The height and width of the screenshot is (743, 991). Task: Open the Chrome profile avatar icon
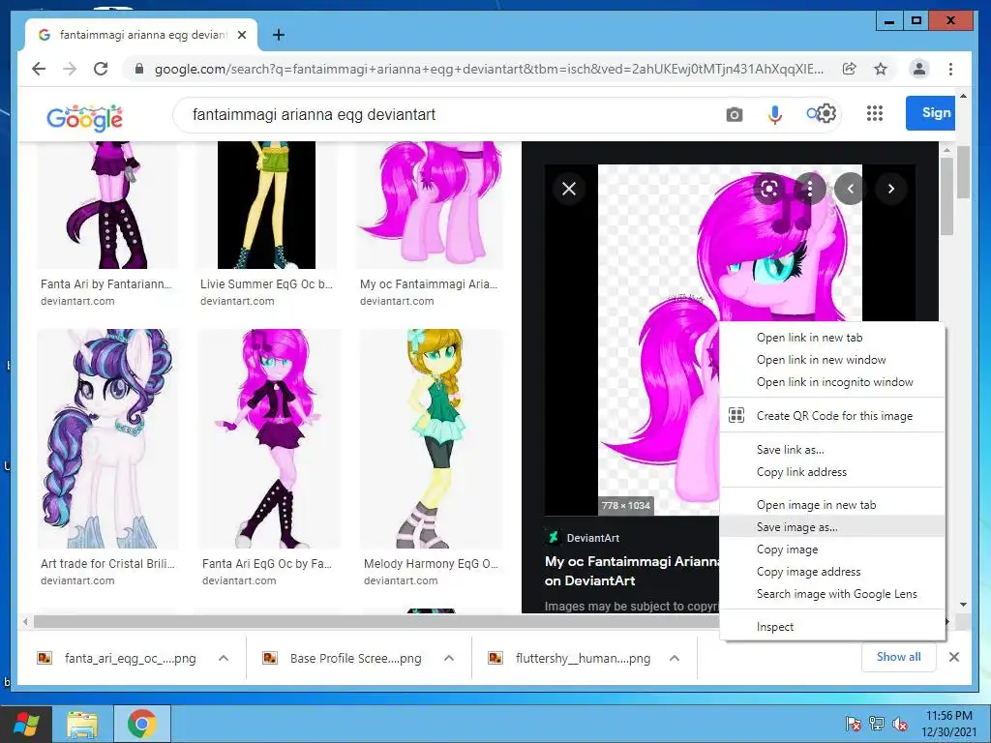point(919,69)
